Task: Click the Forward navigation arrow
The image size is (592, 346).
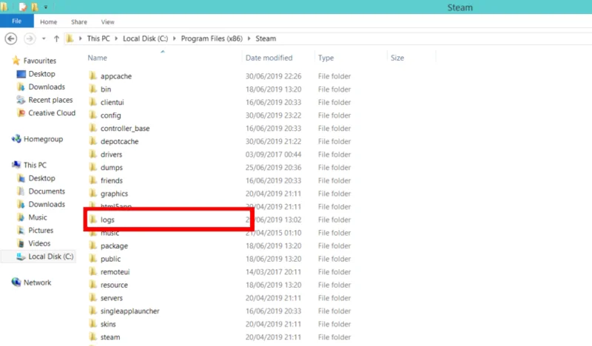Action: pos(30,38)
